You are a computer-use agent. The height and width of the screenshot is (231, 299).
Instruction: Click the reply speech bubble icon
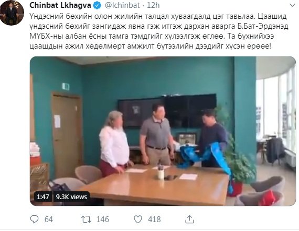point(34,220)
